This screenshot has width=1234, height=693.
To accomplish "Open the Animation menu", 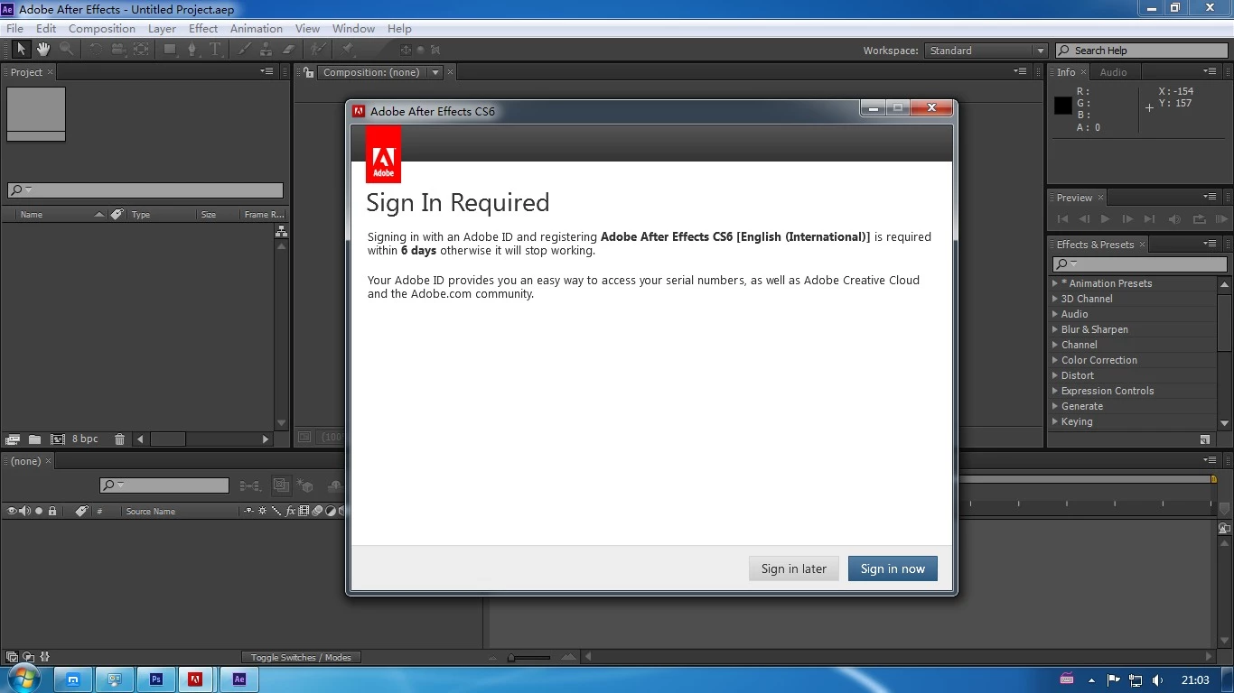I will (257, 28).
